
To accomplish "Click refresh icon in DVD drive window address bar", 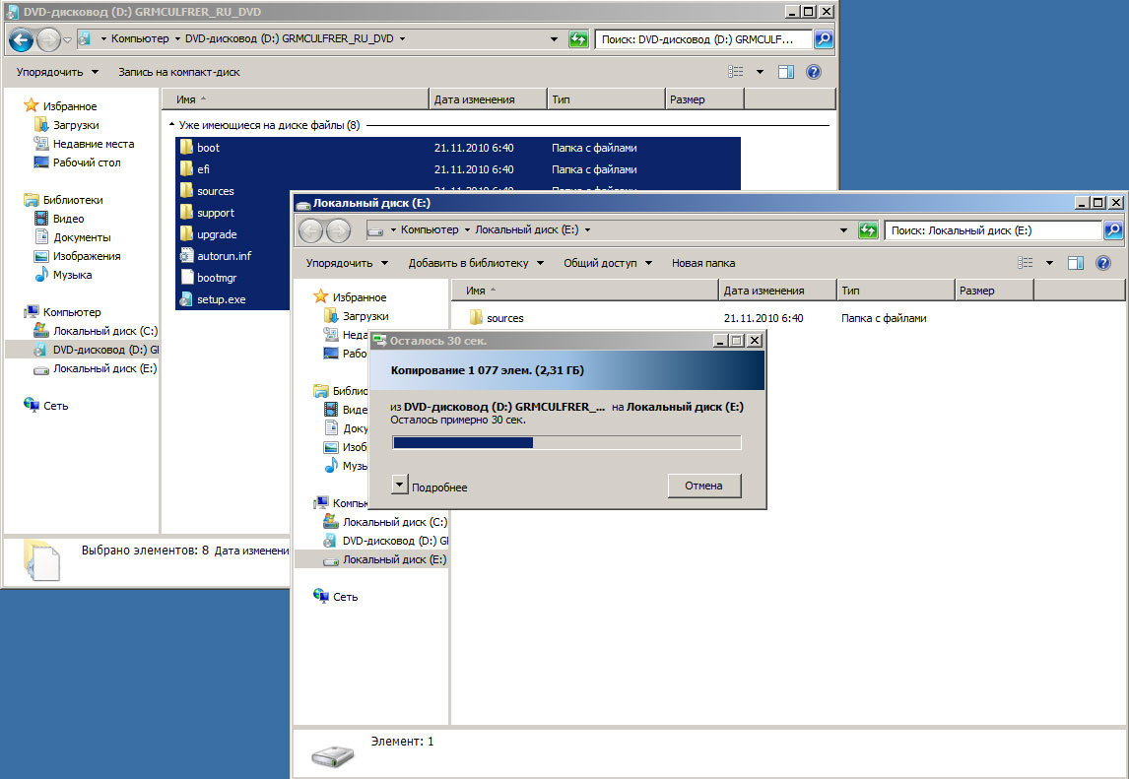I will (579, 38).
